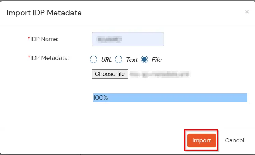Select the URL radio button
This screenshot has width=255, height=155.
tap(93, 60)
